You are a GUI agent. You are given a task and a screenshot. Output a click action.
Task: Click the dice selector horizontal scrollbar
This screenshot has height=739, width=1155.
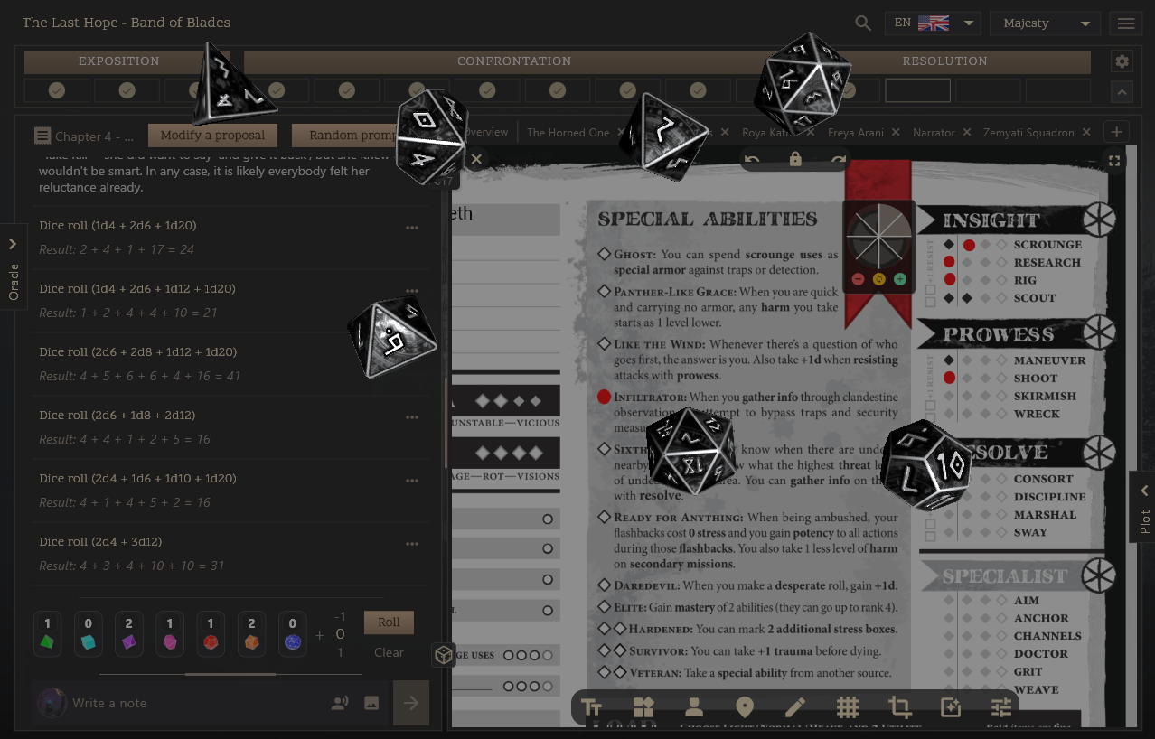pos(230,674)
